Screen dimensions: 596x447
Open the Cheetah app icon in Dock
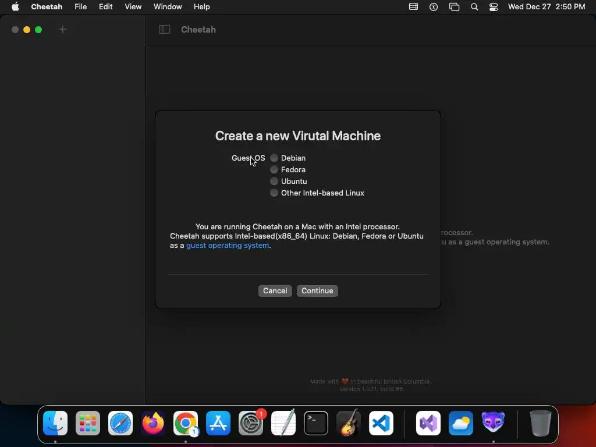[x=494, y=423]
